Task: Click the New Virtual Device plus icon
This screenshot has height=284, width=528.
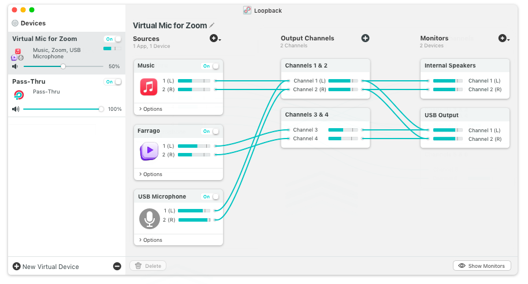Action: click(x=17, y=267)
